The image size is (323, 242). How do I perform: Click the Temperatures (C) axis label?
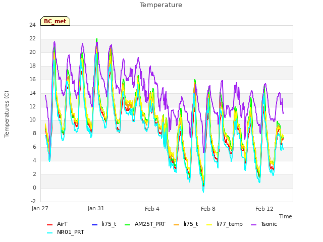click(x=7, y=114)
